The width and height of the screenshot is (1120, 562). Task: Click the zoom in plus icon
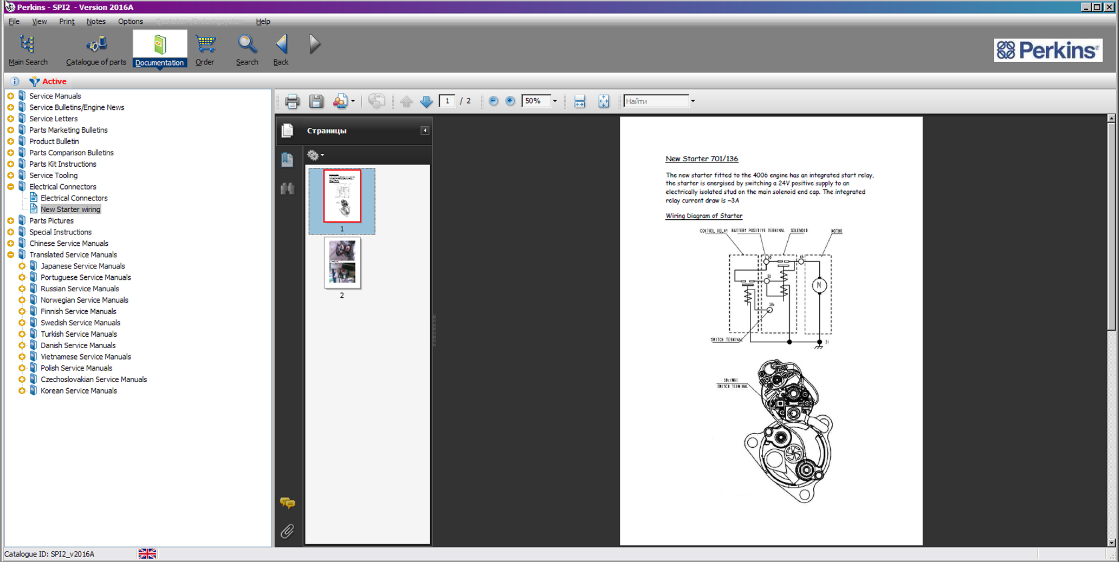(x=510, y=101)
